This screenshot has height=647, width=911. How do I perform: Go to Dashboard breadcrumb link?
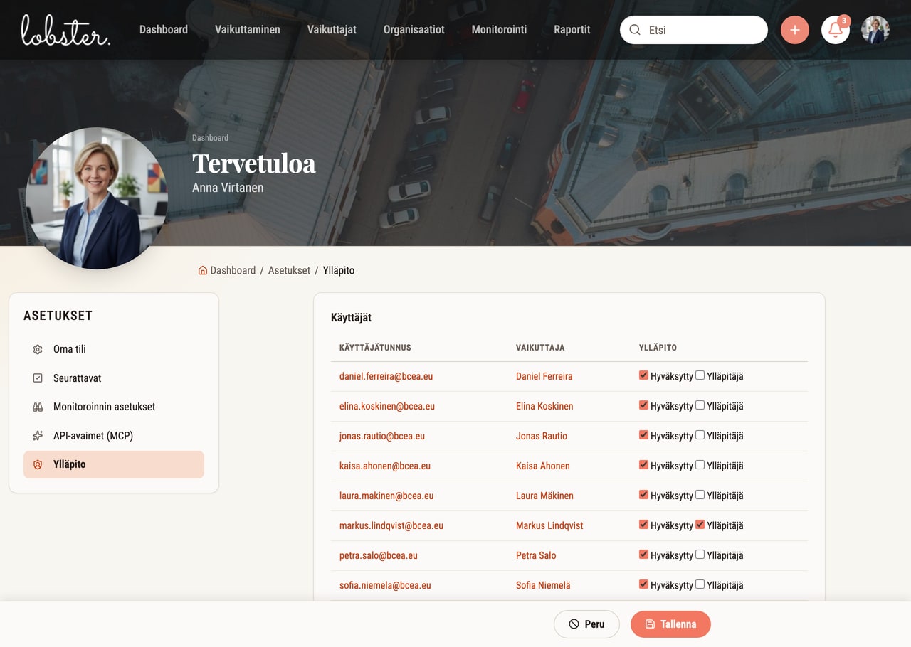233,270
